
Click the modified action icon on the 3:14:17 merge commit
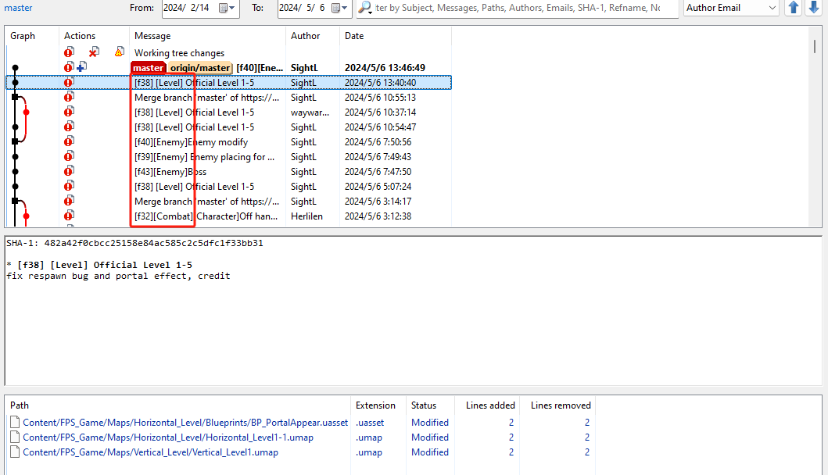pyautogui.click(x=69, y=200)
